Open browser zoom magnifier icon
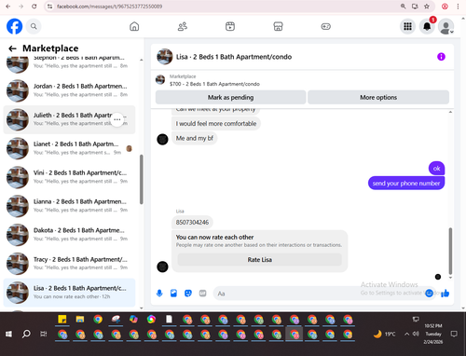Screen dimensions: 466x356 [x=404, y=7]
